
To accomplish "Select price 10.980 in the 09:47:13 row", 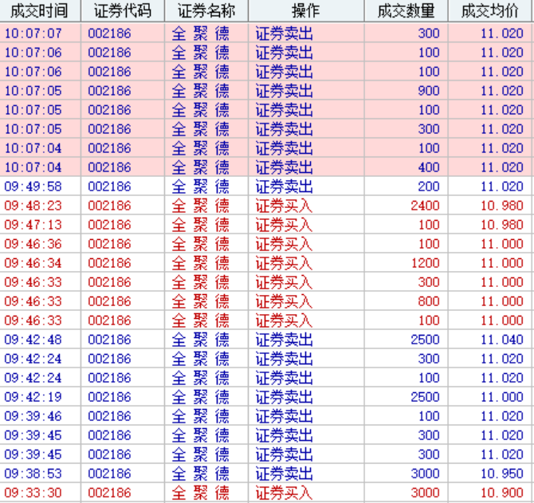I will click(502, 225).
